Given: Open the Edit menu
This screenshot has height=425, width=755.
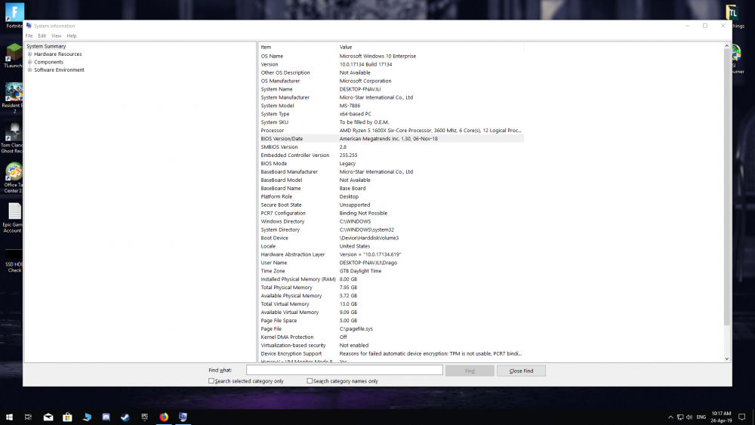Looking at the screenshot, I should [42, 35].
